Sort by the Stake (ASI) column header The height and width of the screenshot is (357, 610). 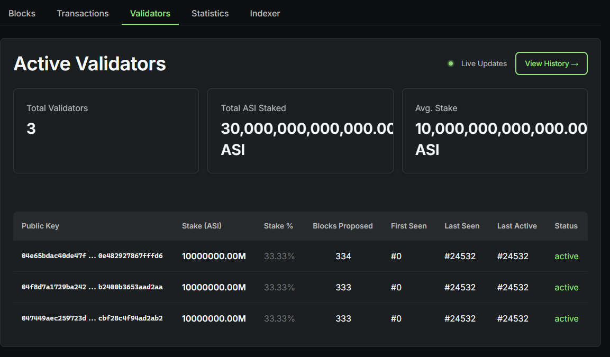point(202,226)
